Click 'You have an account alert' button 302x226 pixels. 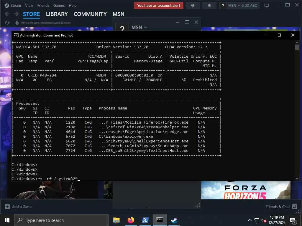tap(158, 6)
